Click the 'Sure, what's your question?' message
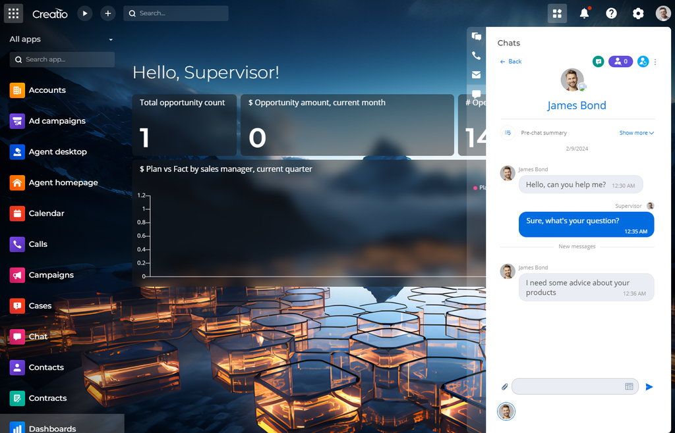 click(x=586, y=224)
